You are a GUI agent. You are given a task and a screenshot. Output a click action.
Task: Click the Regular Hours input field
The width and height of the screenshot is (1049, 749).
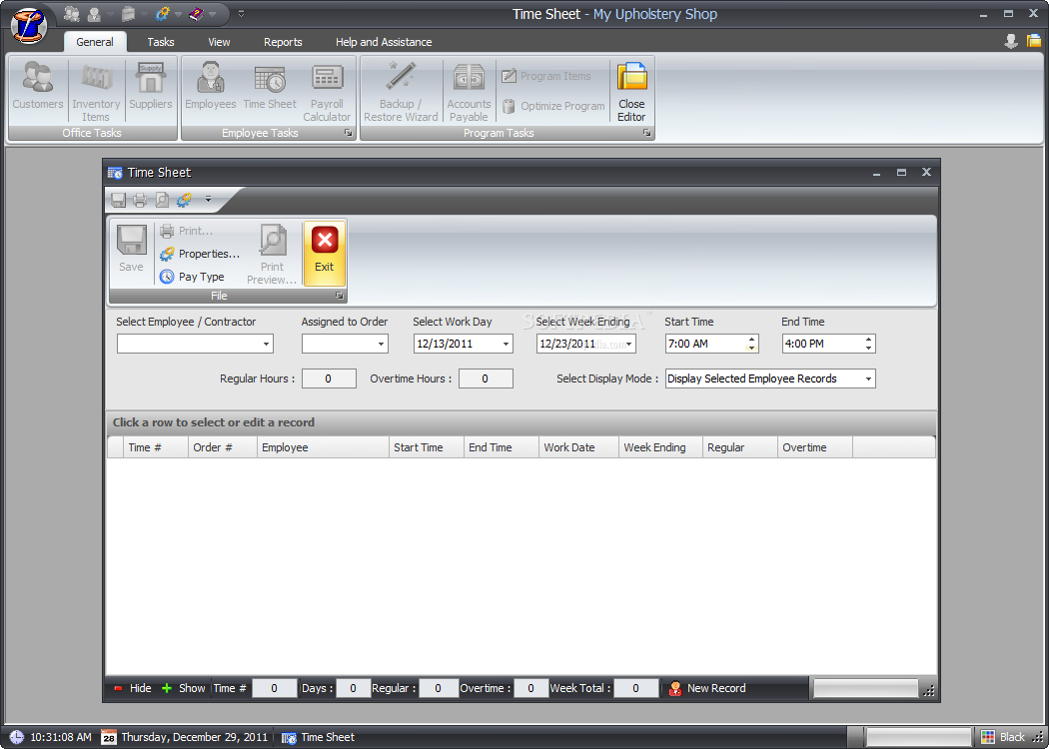pos(329,378)
